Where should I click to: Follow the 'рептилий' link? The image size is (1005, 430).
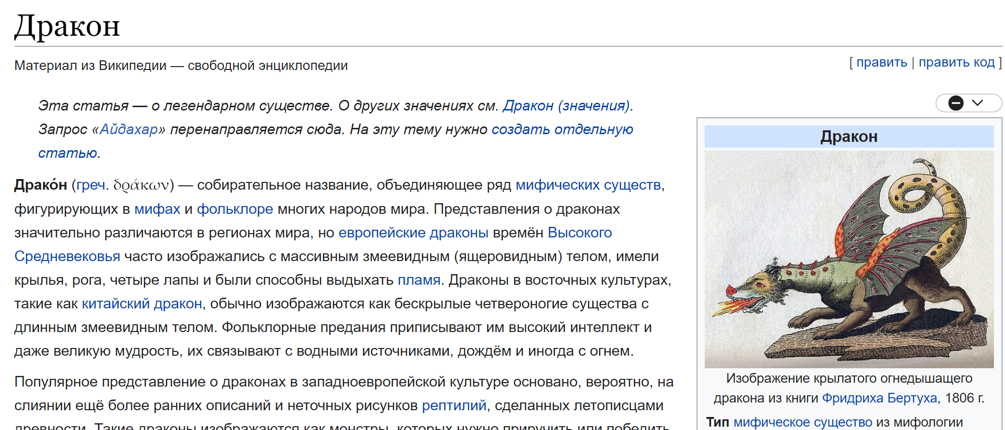coord(454,405)
